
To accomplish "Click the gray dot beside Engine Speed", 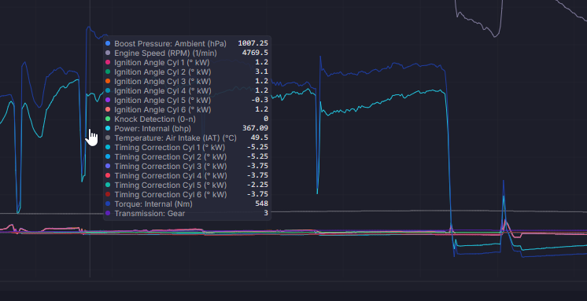I will click(x=108, y=53).
